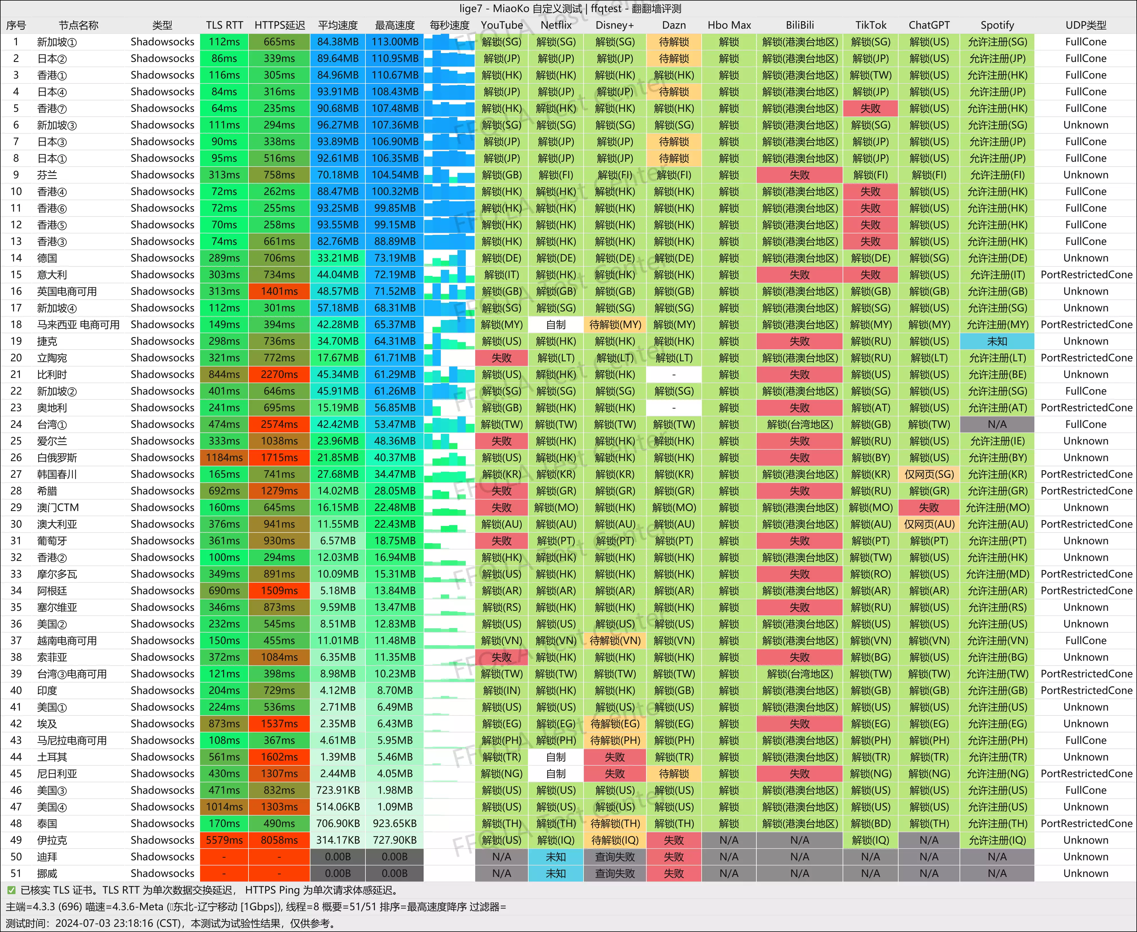Click the 5579ms TLS RTT for 伊拉克

pyautogui.click(x=224, y=841)
